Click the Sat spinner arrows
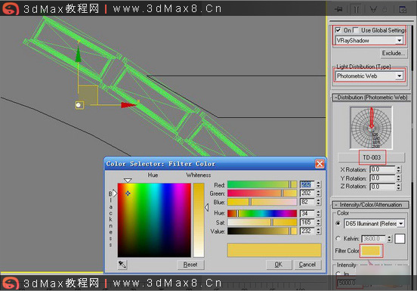The image size is (417, 291). click(319, 222)
